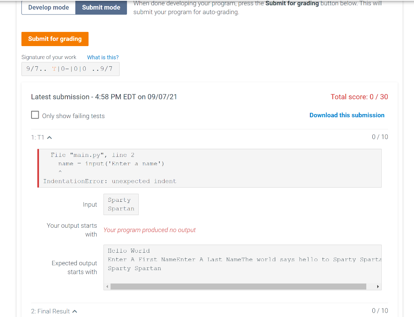Click the '0 / 10' score for T1
This screenshot has width=414, height=317.
(x=380, y=137)
